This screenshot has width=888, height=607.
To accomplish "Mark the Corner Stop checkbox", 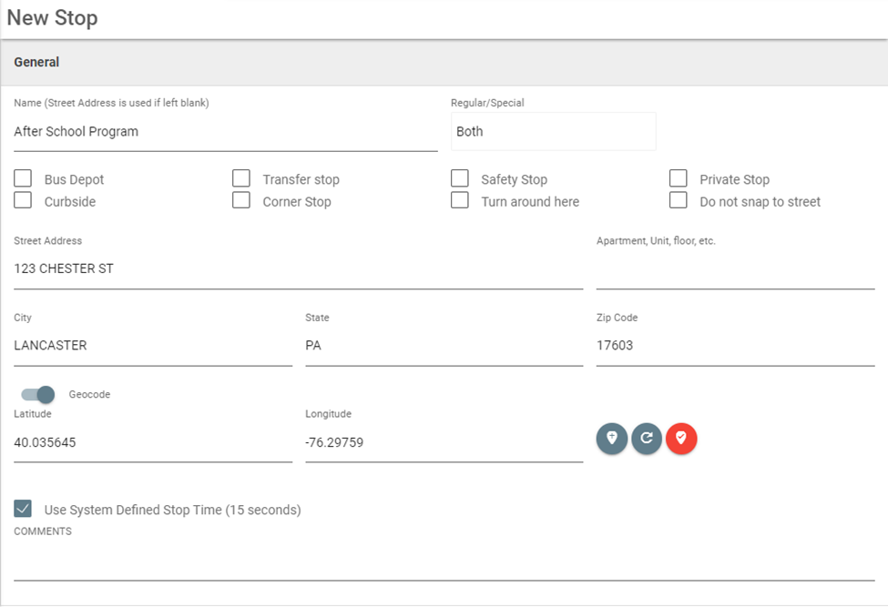I will coord(241,200).
